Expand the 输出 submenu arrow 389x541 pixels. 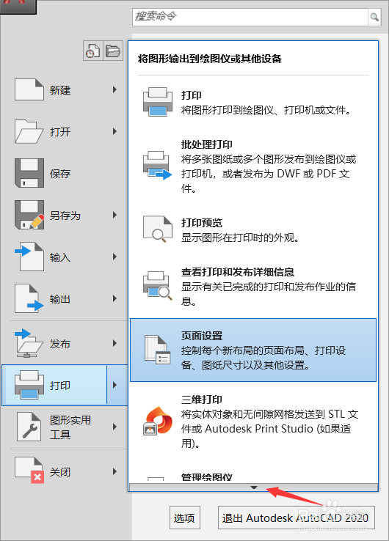pos(114,298)
